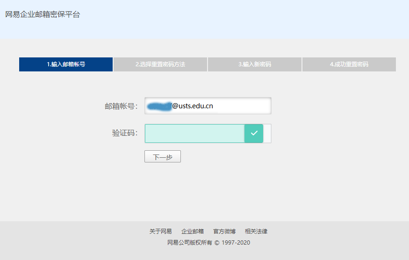Viewport: 409px width, 260px height.
Task: Click the unfilled end of the verification slider
Action: (x=267, y=134)
